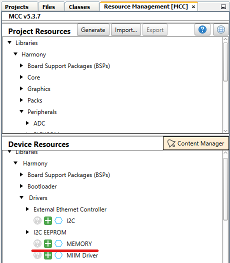Screen dimensions: 230x263
Task: Collapse Harmony in Project Resources
Action: (15, 54)
